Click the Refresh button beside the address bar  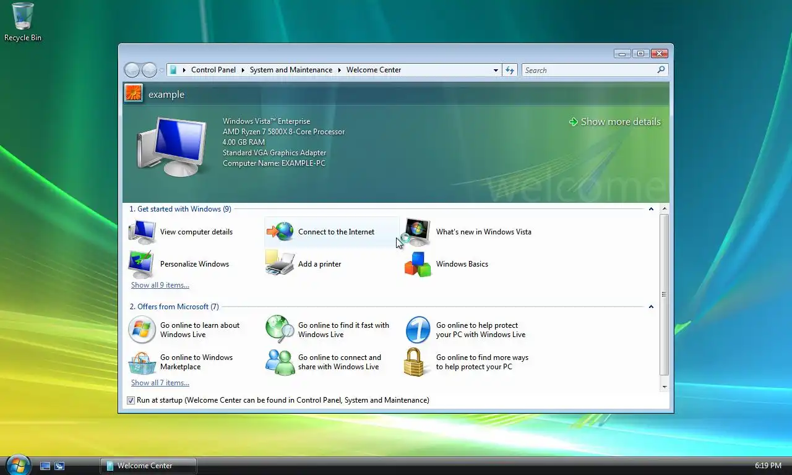pos(509,70)
